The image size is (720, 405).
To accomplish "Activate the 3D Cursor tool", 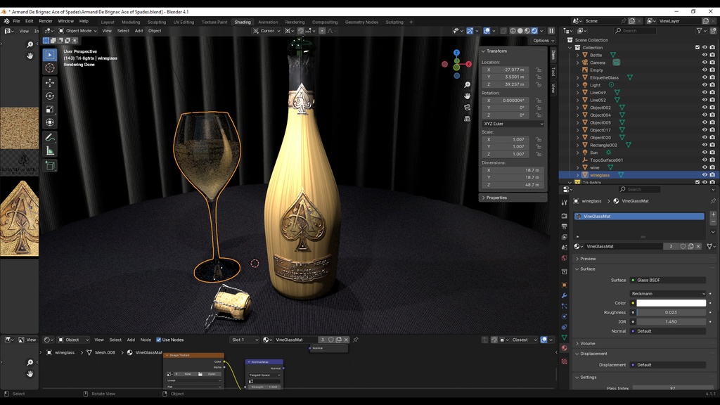I will tap(50, 67).
